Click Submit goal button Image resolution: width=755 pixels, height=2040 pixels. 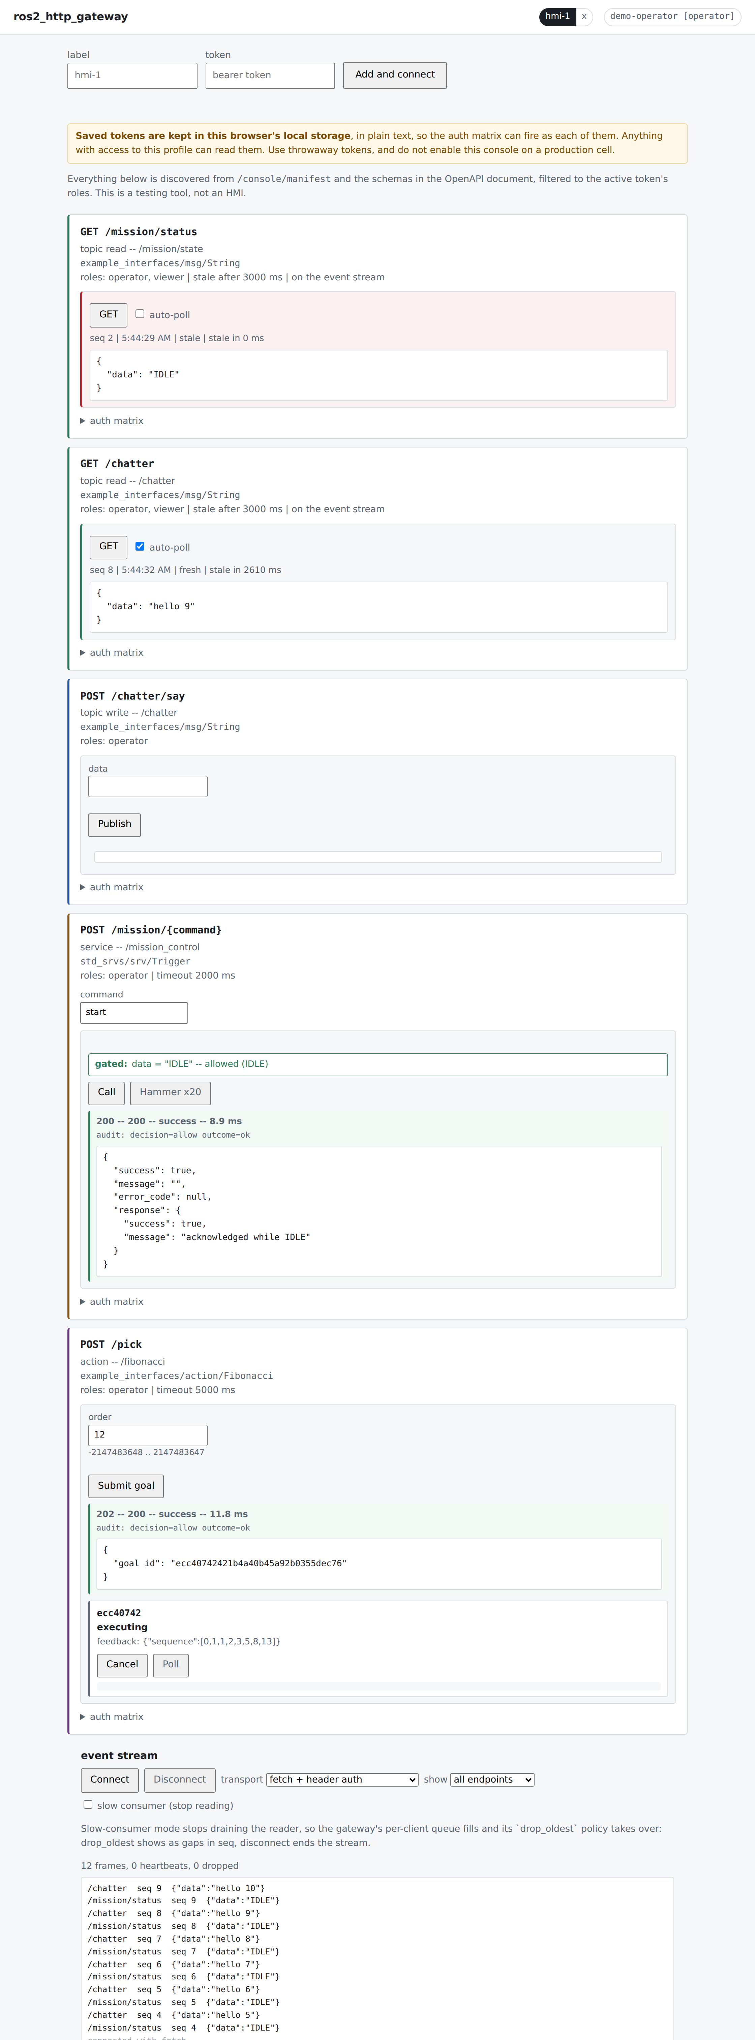[x=126, y=1486]
